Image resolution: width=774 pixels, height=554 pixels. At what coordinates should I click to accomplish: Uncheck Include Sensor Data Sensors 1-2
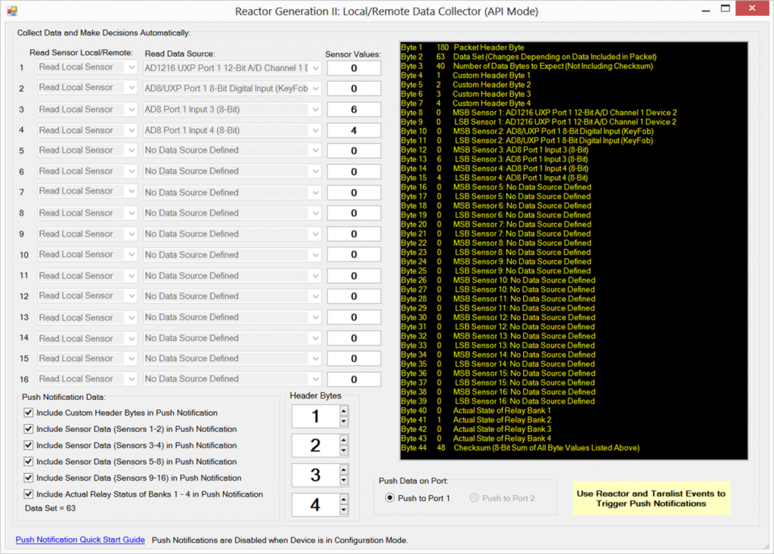29,429
